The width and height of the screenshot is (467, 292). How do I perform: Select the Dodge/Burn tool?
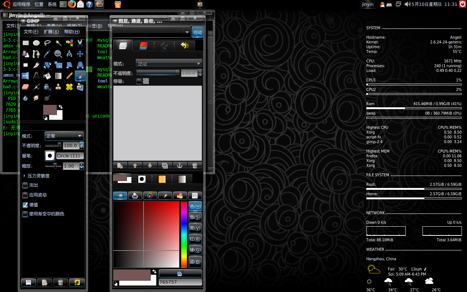pos(47,98)
